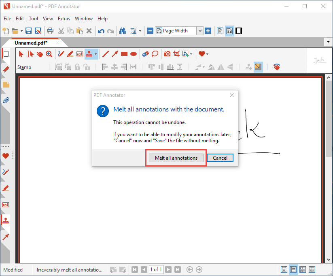
Task: Click the Save As icon
Action: (38, 31)
